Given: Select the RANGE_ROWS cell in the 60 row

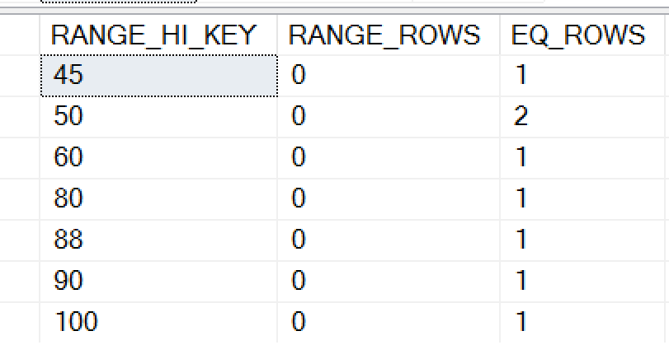Looking at the screenshot, I should (388, 156).
